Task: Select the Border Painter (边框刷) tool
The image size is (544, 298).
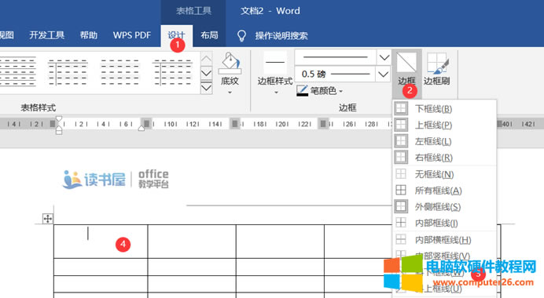Action: [x=437, y=69]
